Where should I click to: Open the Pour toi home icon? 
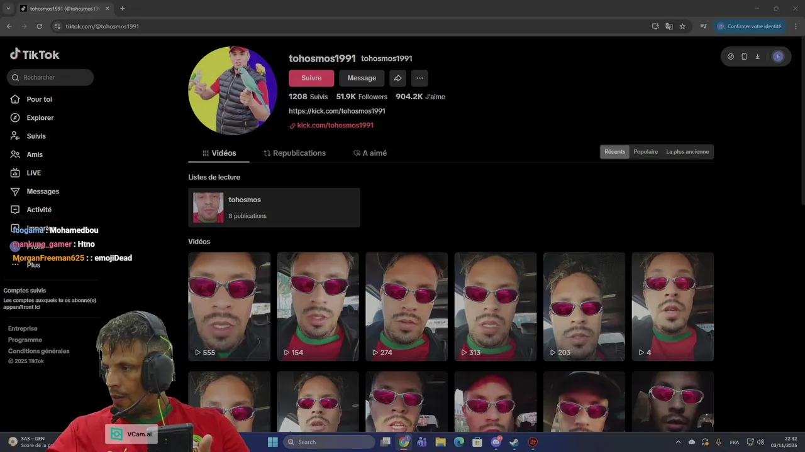(x=15, y=99)
